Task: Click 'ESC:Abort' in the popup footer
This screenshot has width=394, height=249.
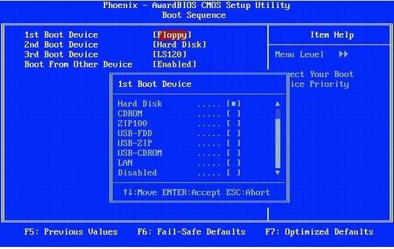Action: click(248, 192)
